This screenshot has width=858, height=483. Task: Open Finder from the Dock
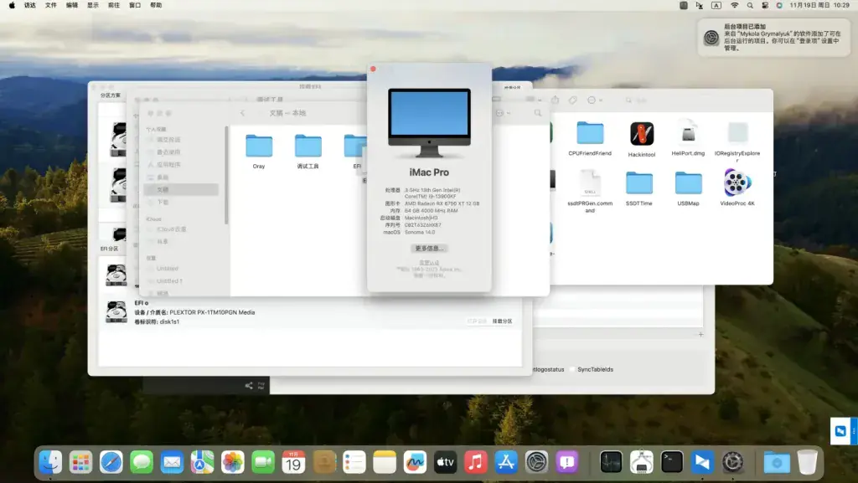[x=51, y=463]
